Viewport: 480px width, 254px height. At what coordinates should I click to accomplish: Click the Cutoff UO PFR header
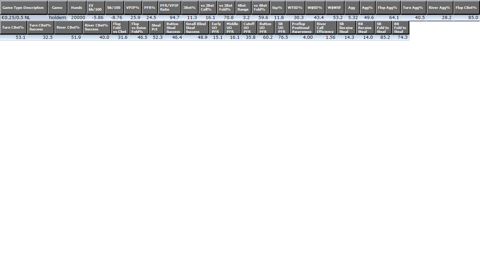249,27
